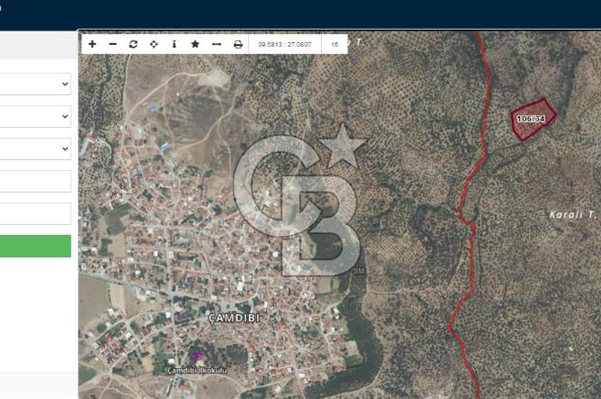This screenshot has height=399, width=601.
Task: Expand the third dropdown in the left panel
Action: tap(35, 149)
